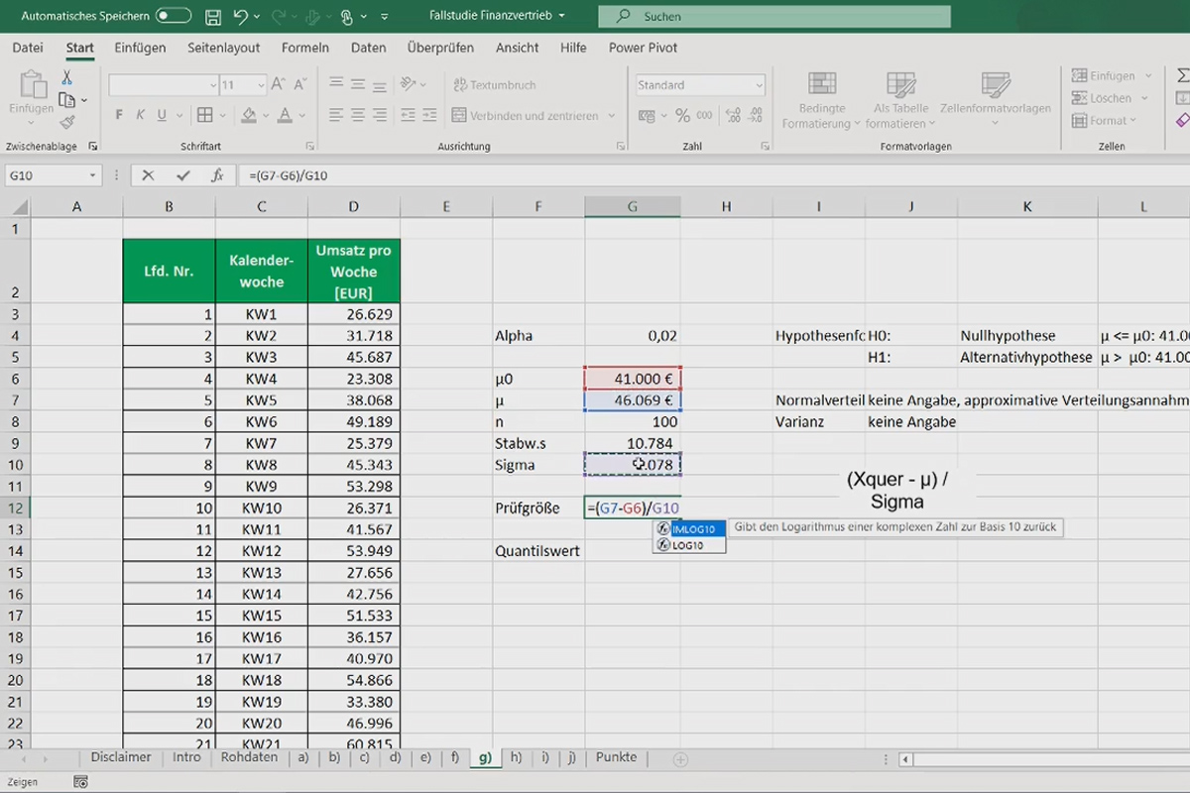Screen dimensions: 1190x793
Task: Open fill color bucket picker
Action: point(250,115)
